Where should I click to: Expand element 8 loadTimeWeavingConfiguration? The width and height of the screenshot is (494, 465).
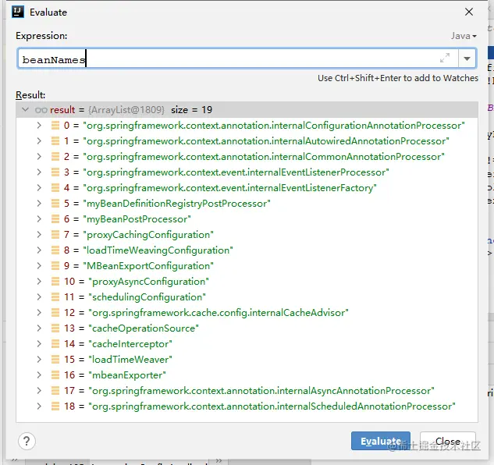tap(39, 250)
